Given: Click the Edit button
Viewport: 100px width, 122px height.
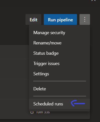Looking at the screenshot, I should click(x=33, y=19).
